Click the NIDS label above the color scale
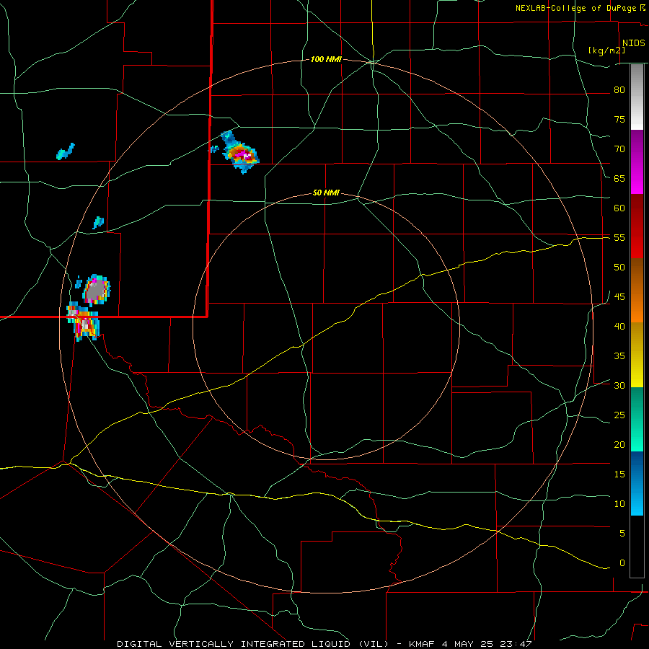 click(x=633, y=43)
